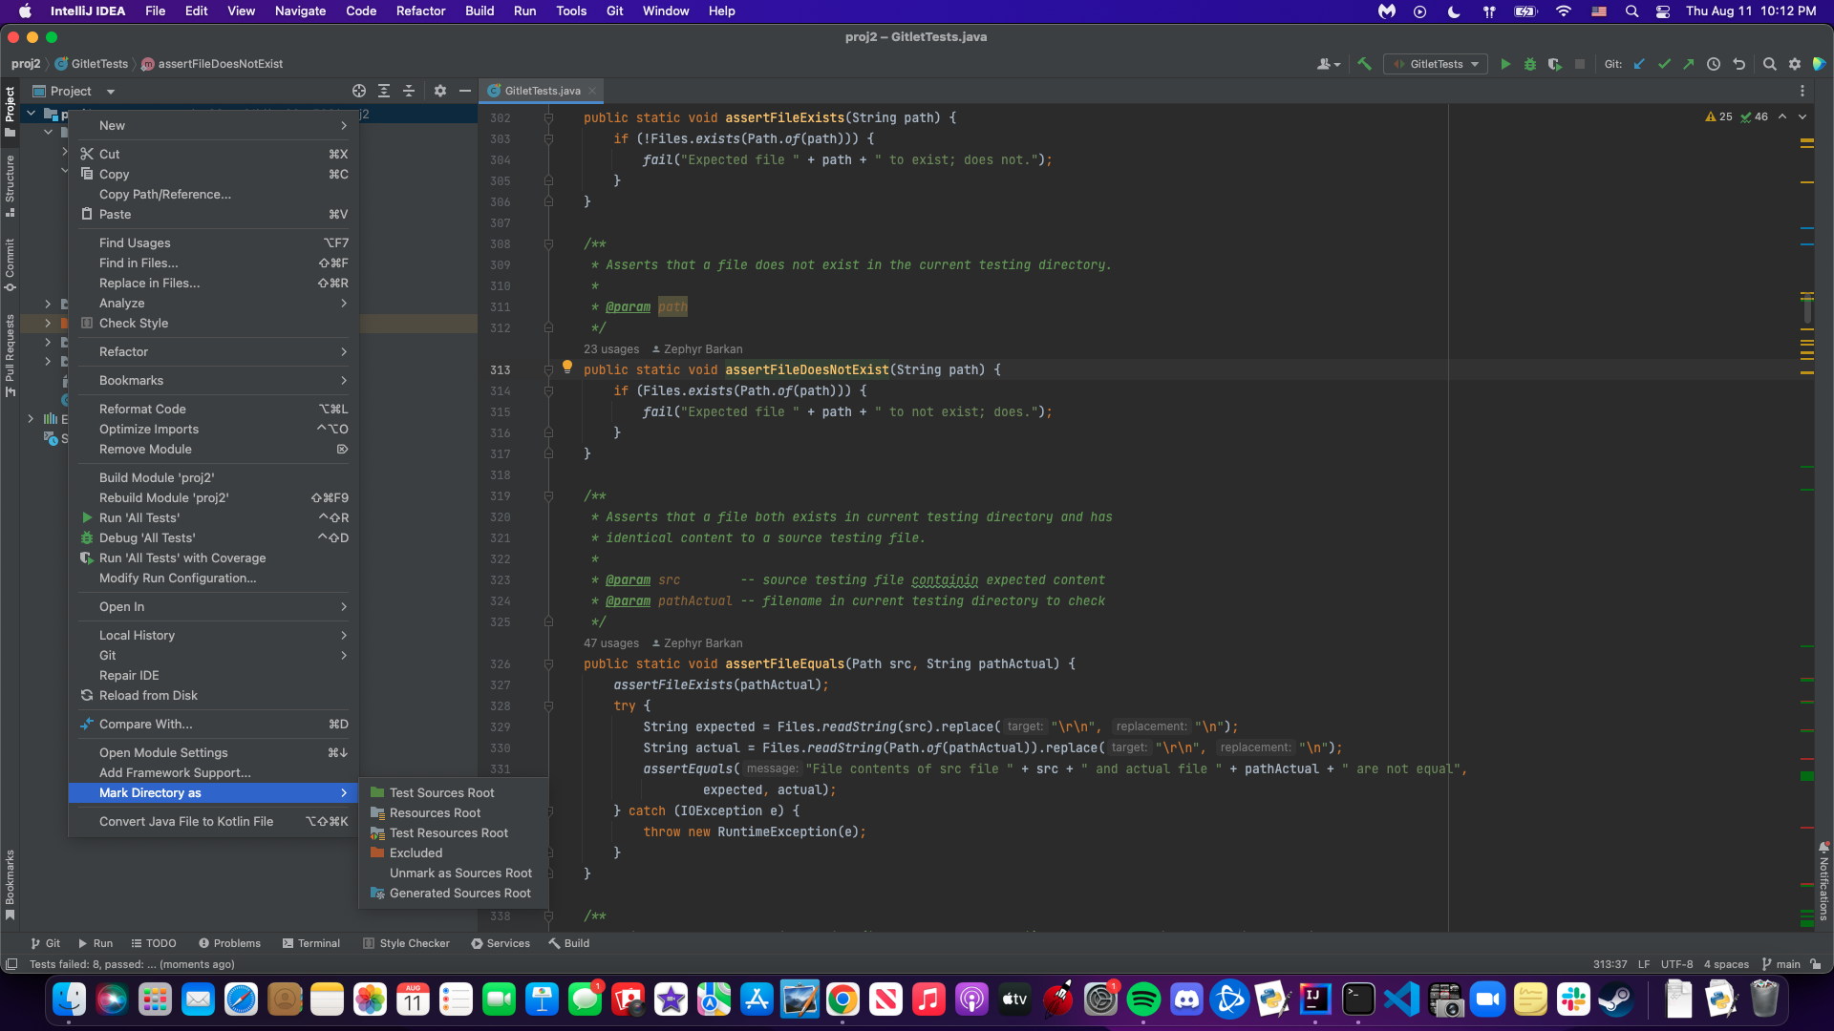Open the Search Everywhere magnifier icon
This screenshot has width=1834, height=1031.
coord(1769,64)
